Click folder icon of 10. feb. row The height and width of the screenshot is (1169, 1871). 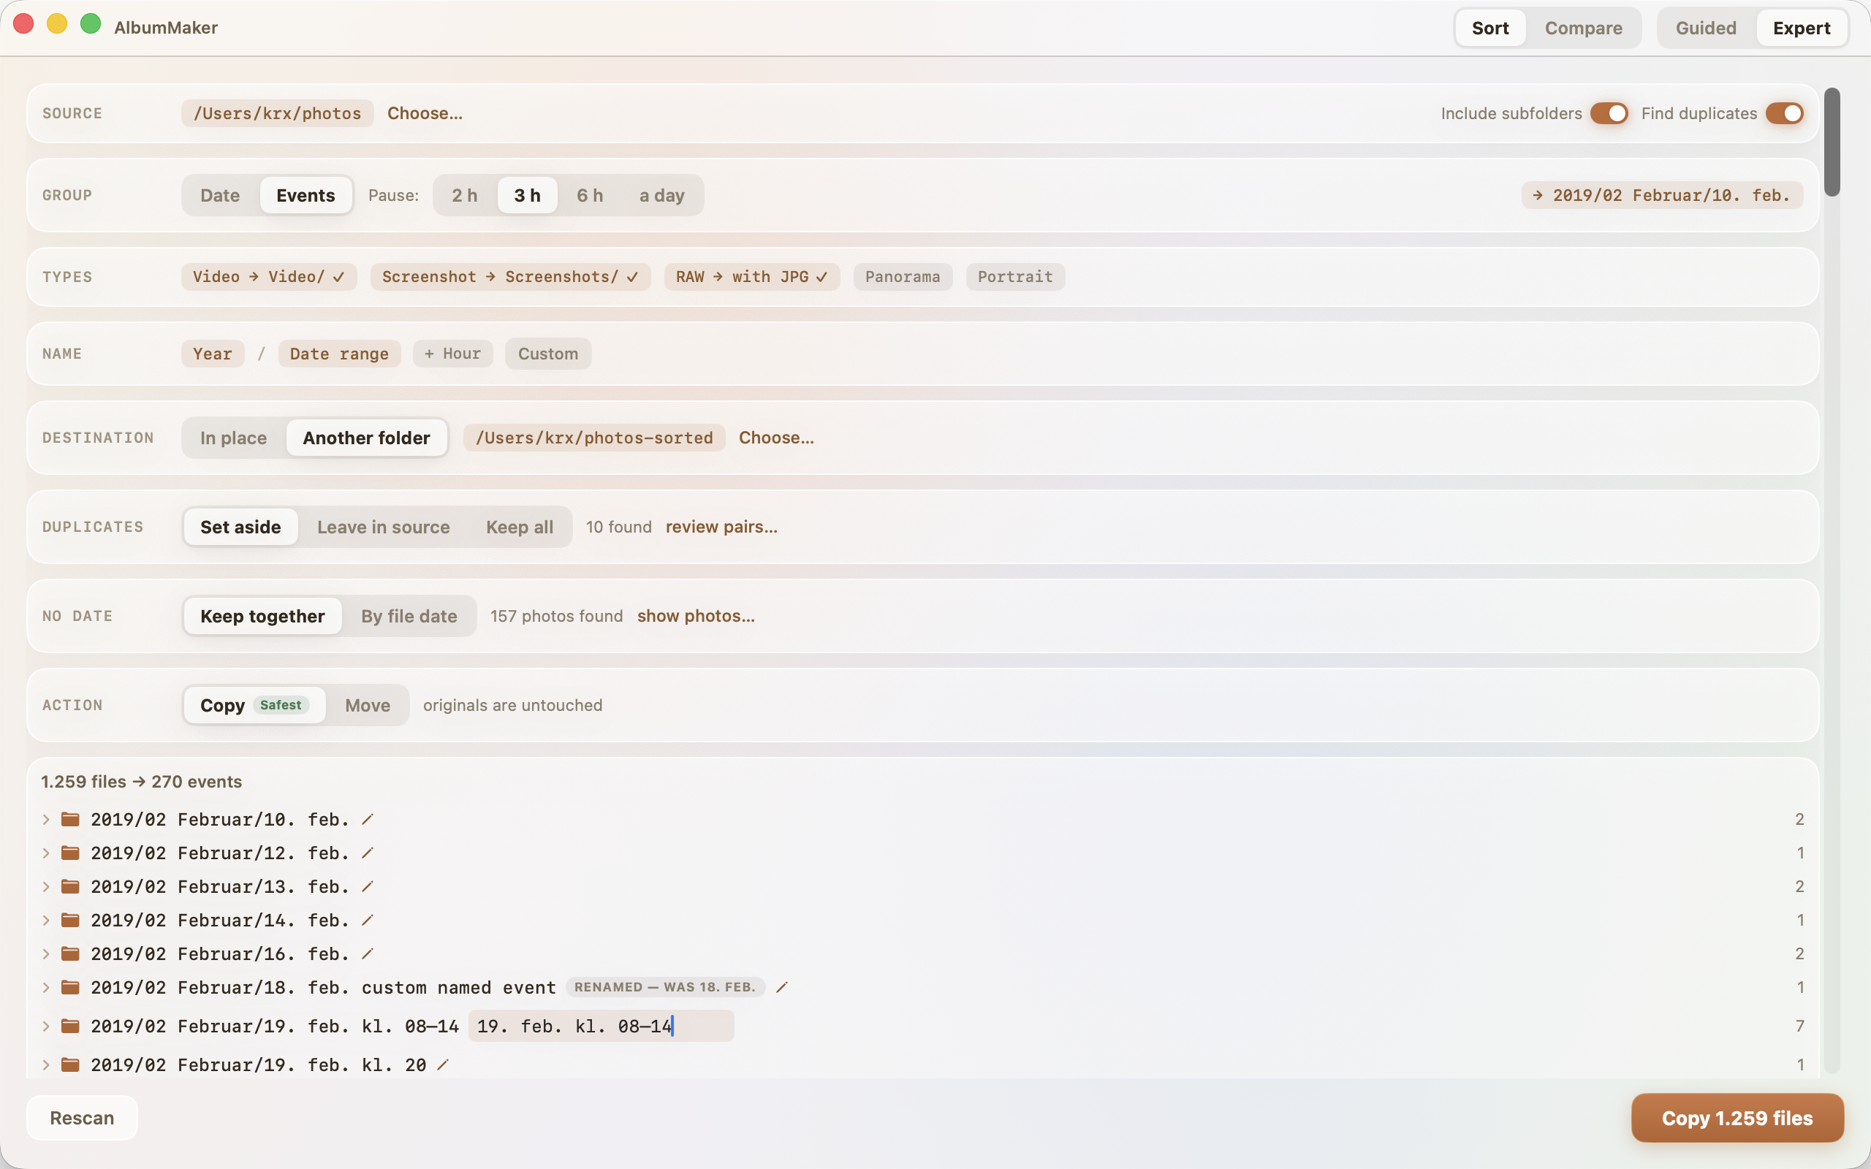(70, 819)
